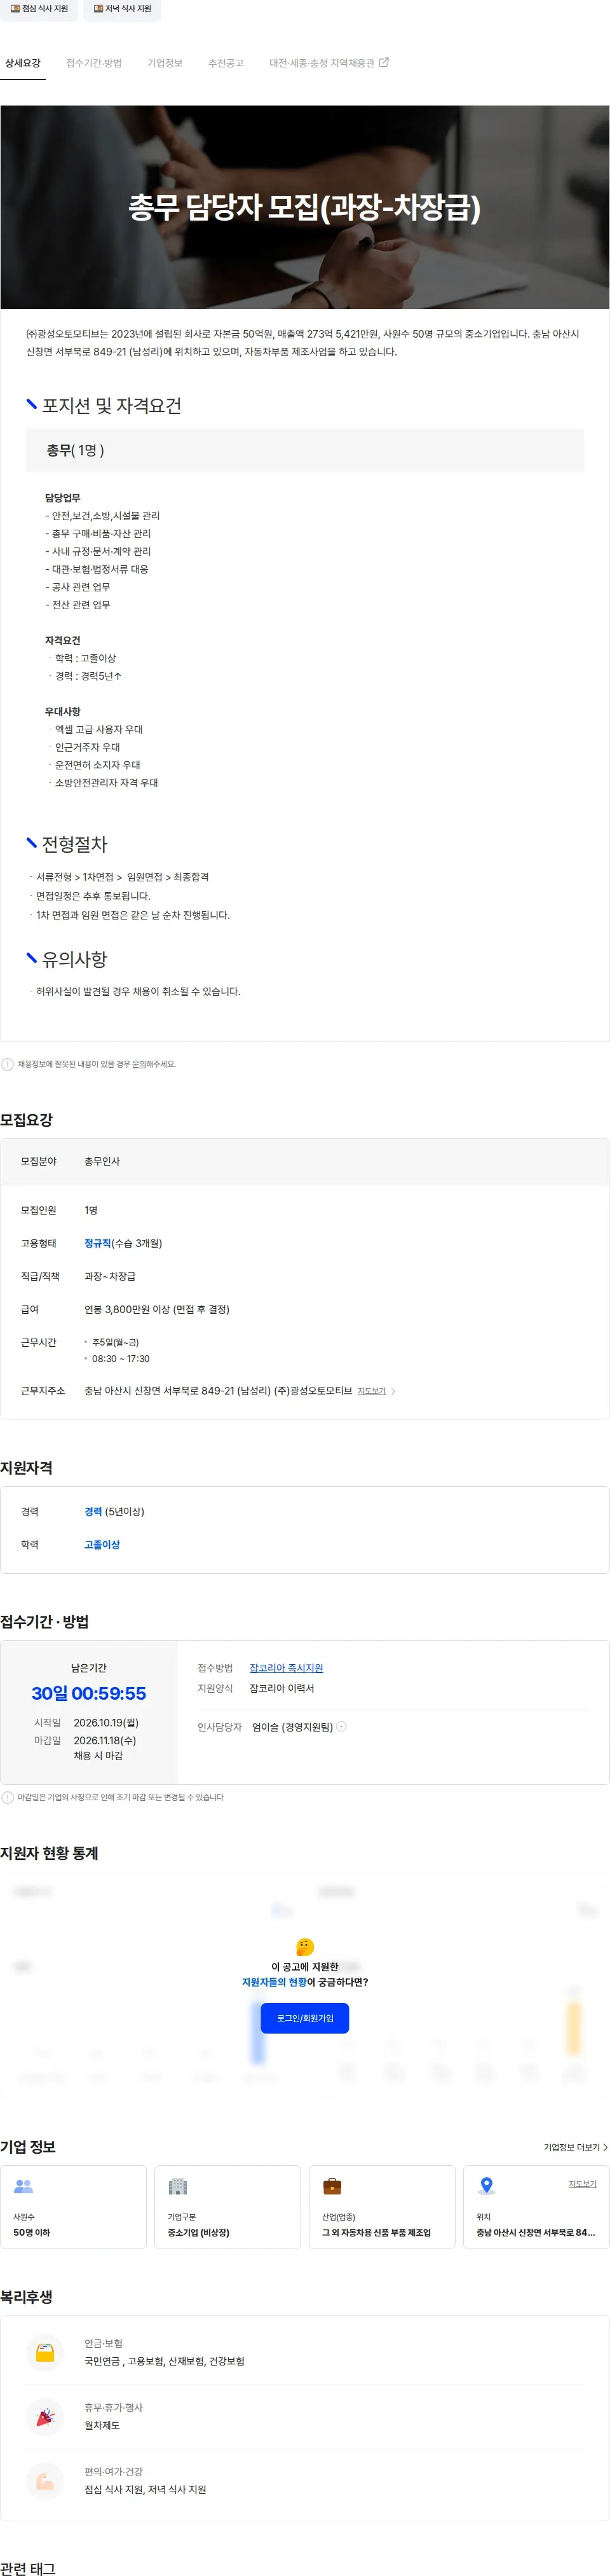Click the 산업(업종) briefcase icon
610x2576 pixels.
tap(332, 2187)
